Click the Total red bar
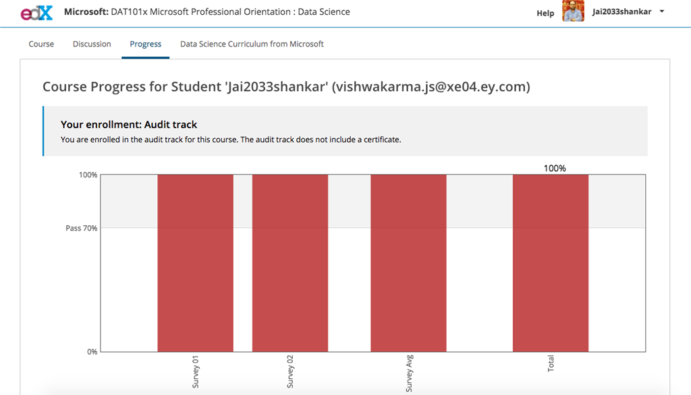The height and width of the screenshot is (395, 691). pos(551,263)
